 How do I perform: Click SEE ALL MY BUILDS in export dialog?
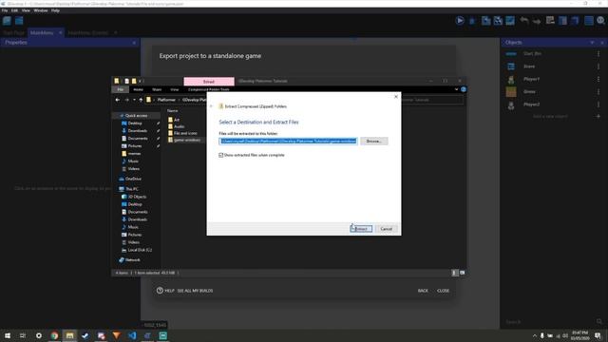[x=195, y=291]
